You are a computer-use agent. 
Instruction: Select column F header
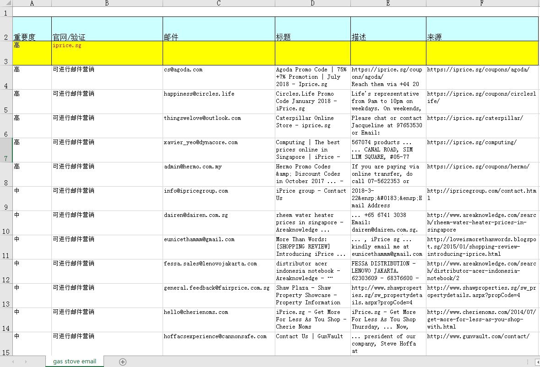[482, 3]
